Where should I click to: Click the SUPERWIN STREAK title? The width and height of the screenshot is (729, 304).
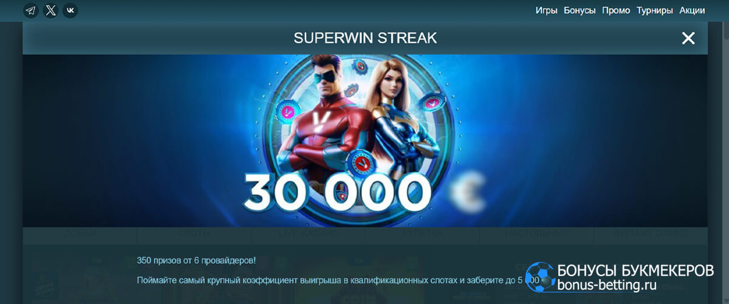tap(365, 38)
